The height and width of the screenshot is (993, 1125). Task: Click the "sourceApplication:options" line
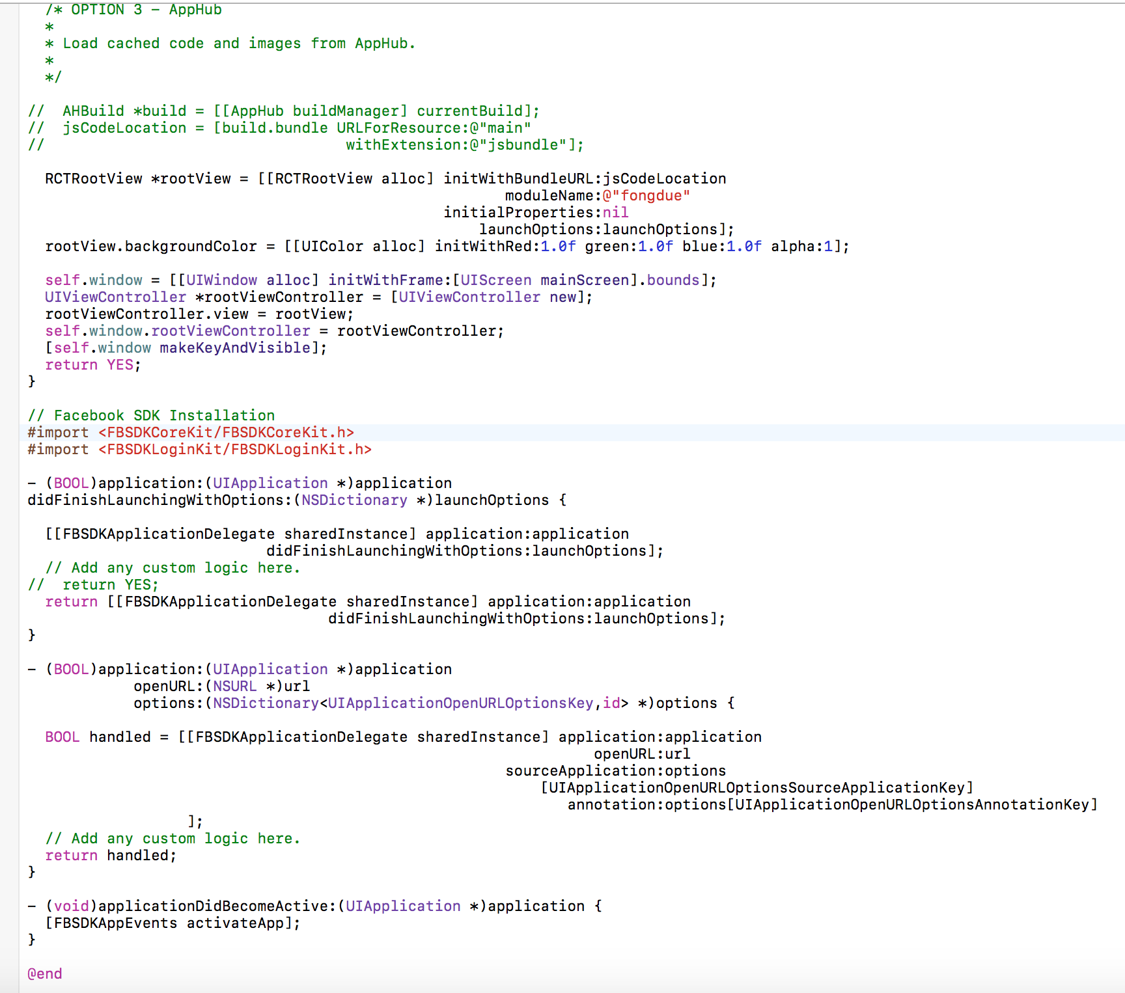point(616,771)
